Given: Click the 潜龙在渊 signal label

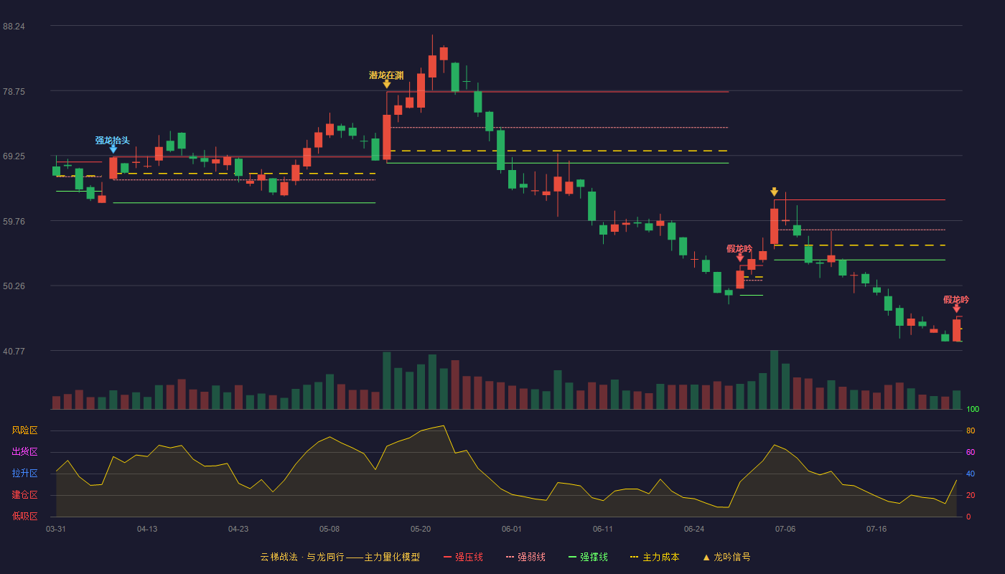Looking at the screenshot, I should pos(386,75).
